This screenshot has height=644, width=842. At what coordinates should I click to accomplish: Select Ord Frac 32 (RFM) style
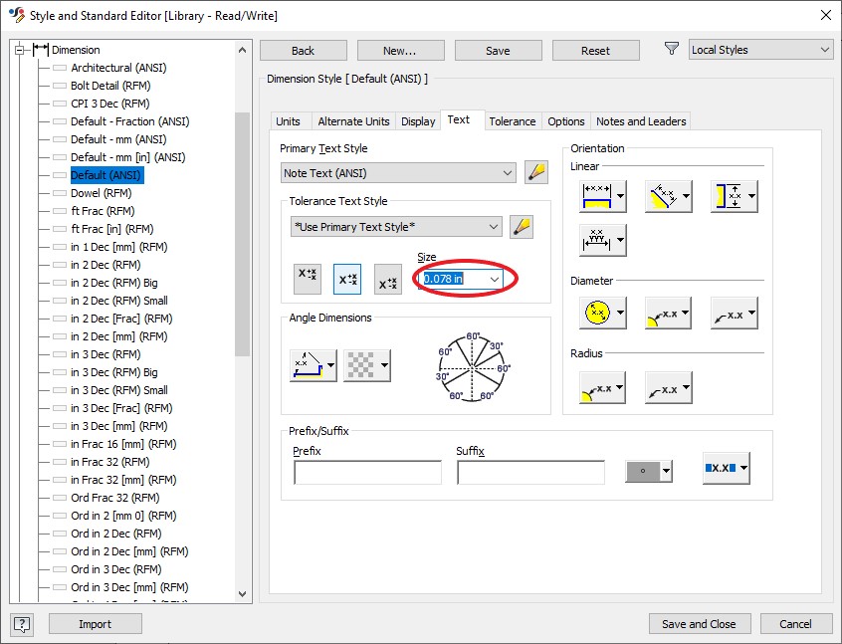(115, 498)
